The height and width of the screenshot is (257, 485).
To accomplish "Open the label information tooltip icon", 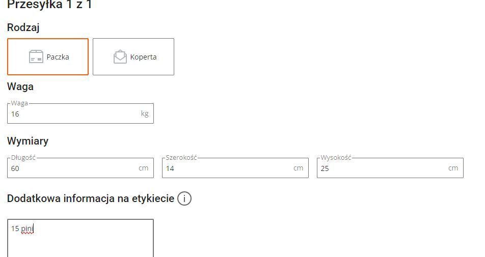I will (x=184, y=198).
